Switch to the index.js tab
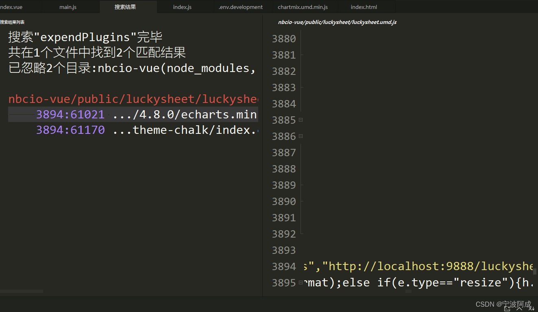538x312 pixels. pos(182,7)
